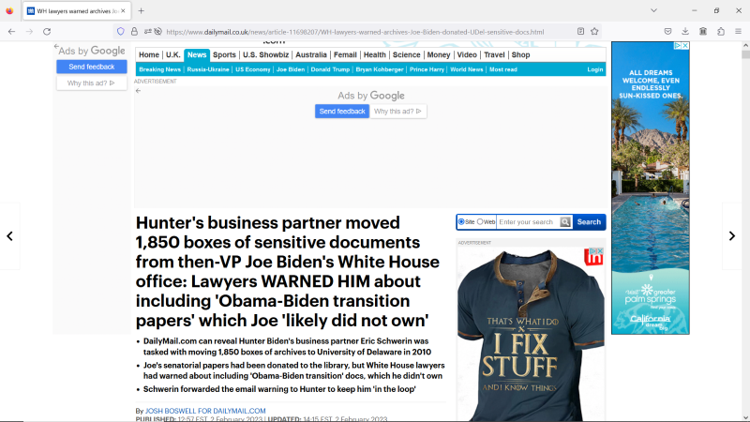This screenshot has height=422, width=750.
Task: Open the I Fix Stuff shirt ad
Action: (531, 335)
